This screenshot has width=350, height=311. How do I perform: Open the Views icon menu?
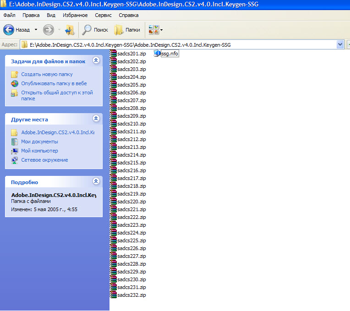[x=154, y=29]
